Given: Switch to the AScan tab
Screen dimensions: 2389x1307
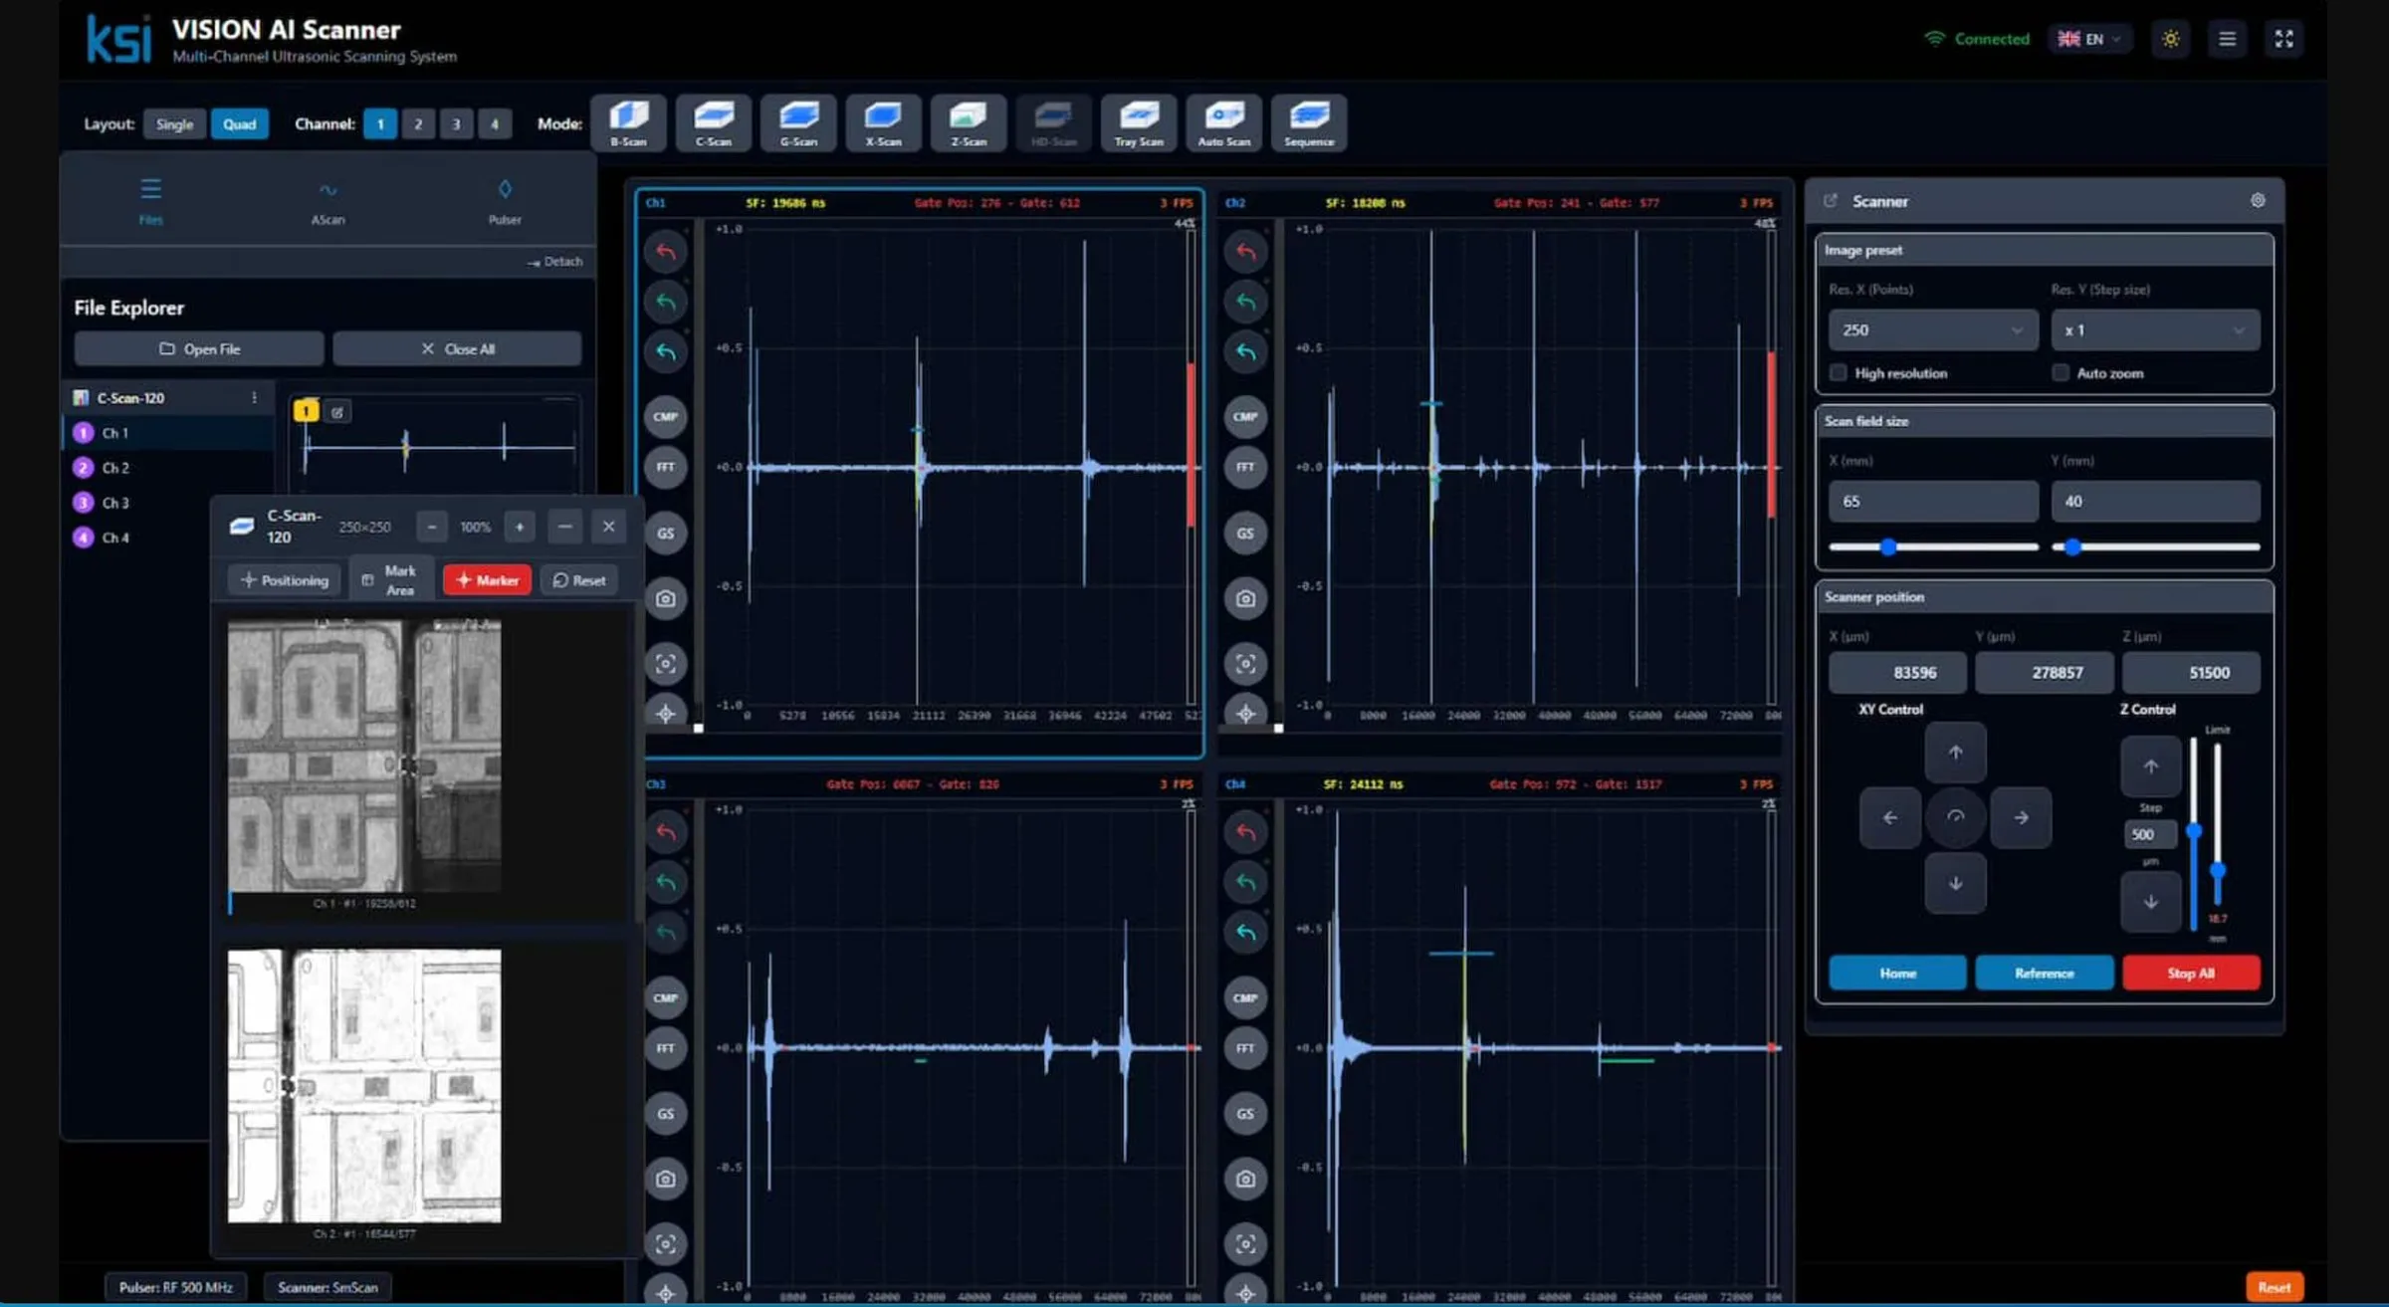Looking at the screenshot, I should (327, 200).
